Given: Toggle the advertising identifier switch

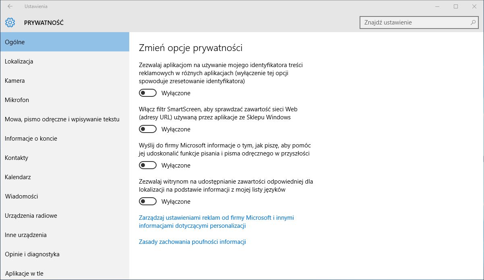Looking at the screenshot, I should click(147, 93).
